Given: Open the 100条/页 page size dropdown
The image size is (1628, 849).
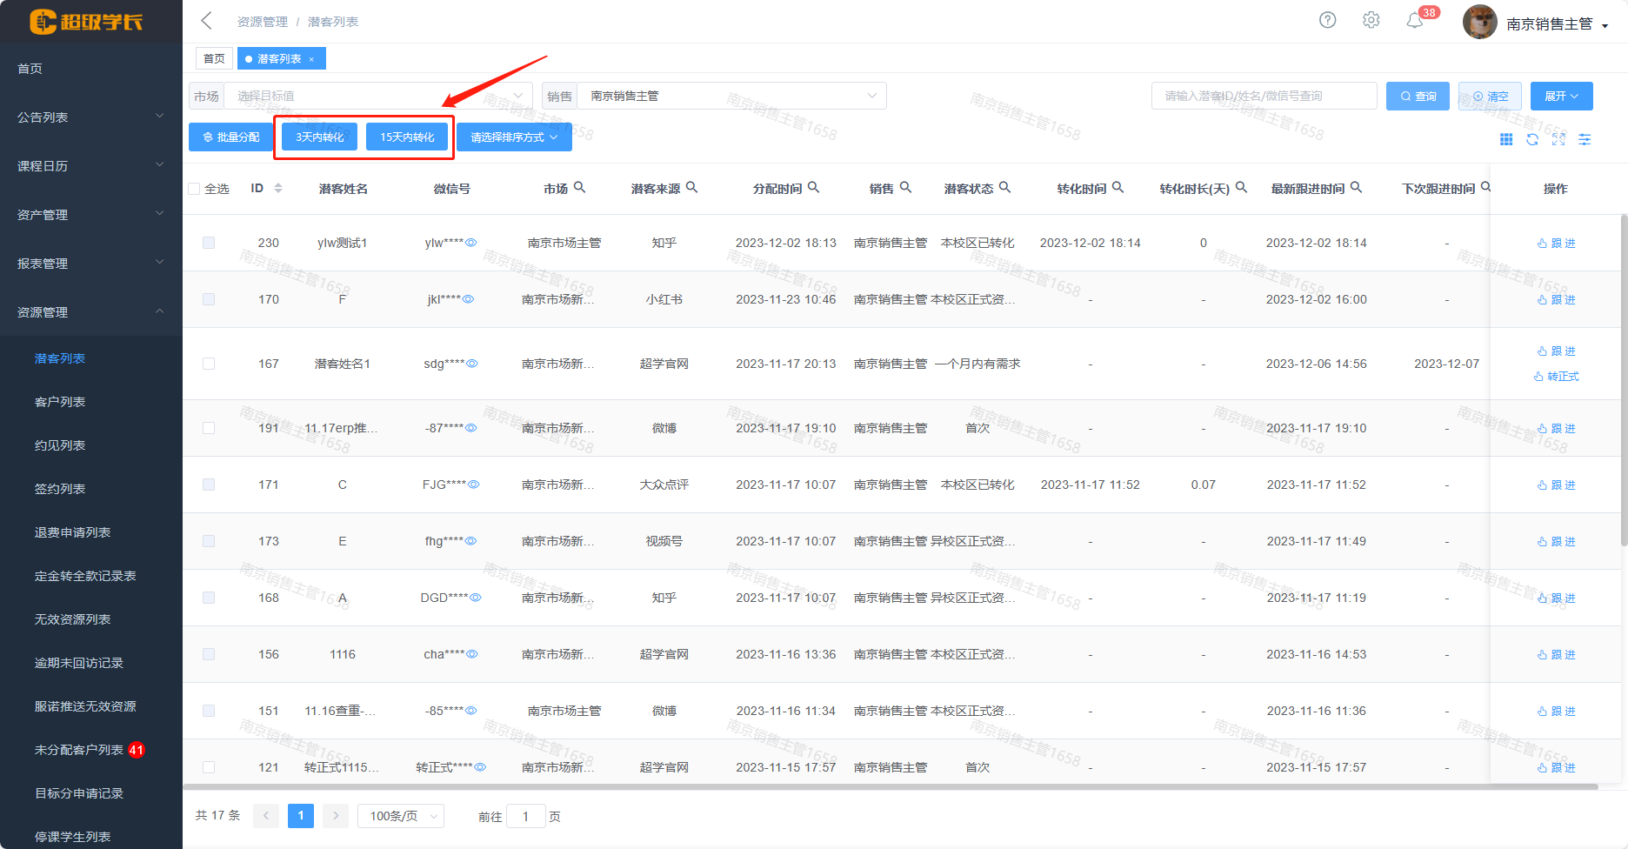Looking at the screenshot, I should click(401, 816).
